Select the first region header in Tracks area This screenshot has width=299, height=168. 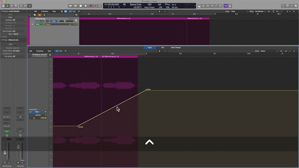click(x=133, y=19)
